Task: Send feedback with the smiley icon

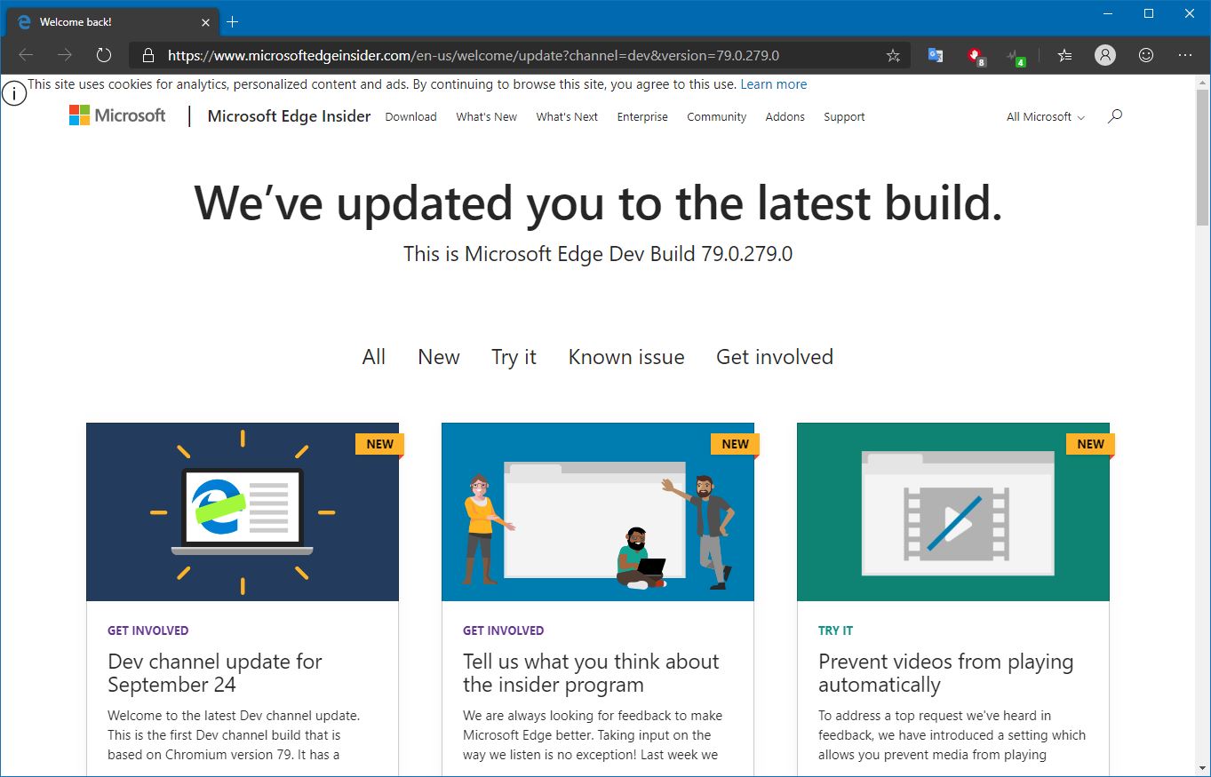Action: [1146, 55]
